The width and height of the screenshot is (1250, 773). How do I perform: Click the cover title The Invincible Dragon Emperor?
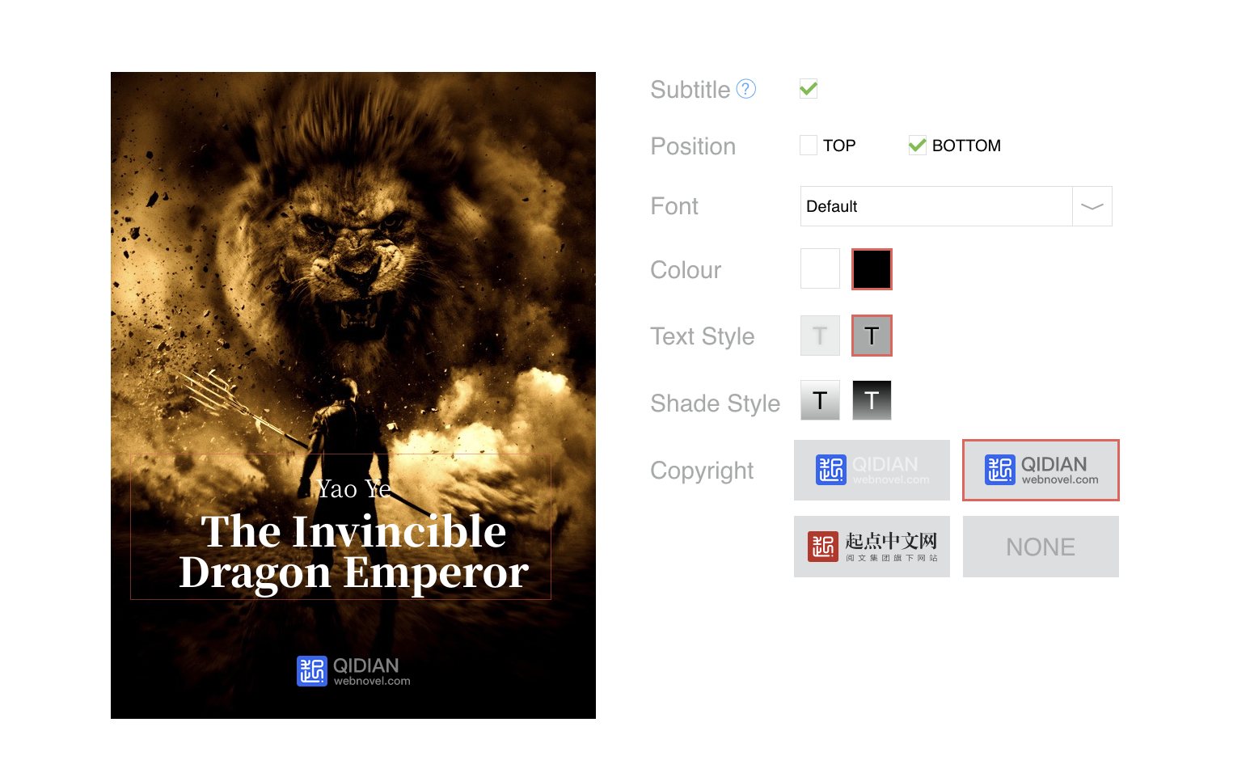pos(353,551)
